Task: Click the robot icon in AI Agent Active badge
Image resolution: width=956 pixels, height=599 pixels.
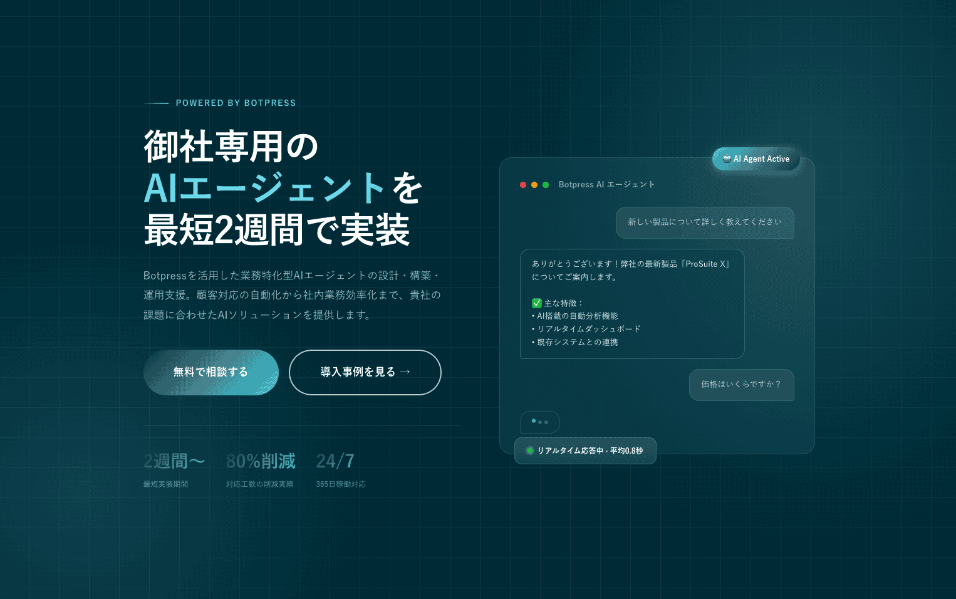Action: pyautogui.click(x=727, y=159)
